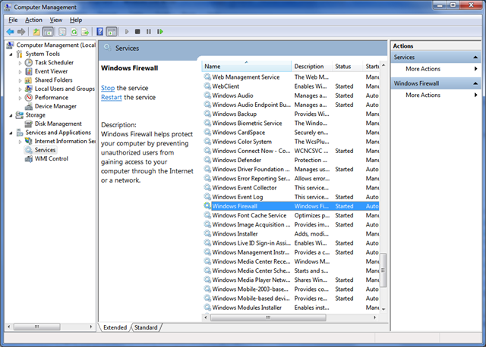Select Computer Management (Local) root node
The image size is (486, 347).
pos(55,45)
